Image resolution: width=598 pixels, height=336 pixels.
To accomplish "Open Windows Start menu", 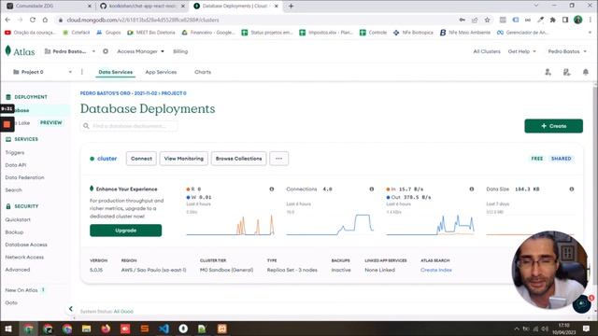I will (8, 329).
